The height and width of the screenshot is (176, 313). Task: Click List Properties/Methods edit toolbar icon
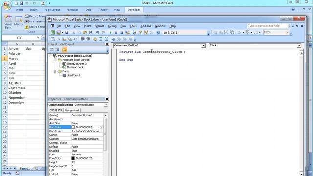point(53,39)
